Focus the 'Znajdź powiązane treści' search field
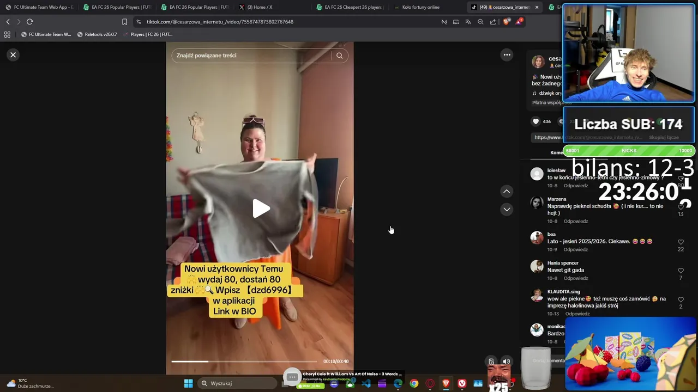Screen dimensions: 698x392 [x=251, y=56]
